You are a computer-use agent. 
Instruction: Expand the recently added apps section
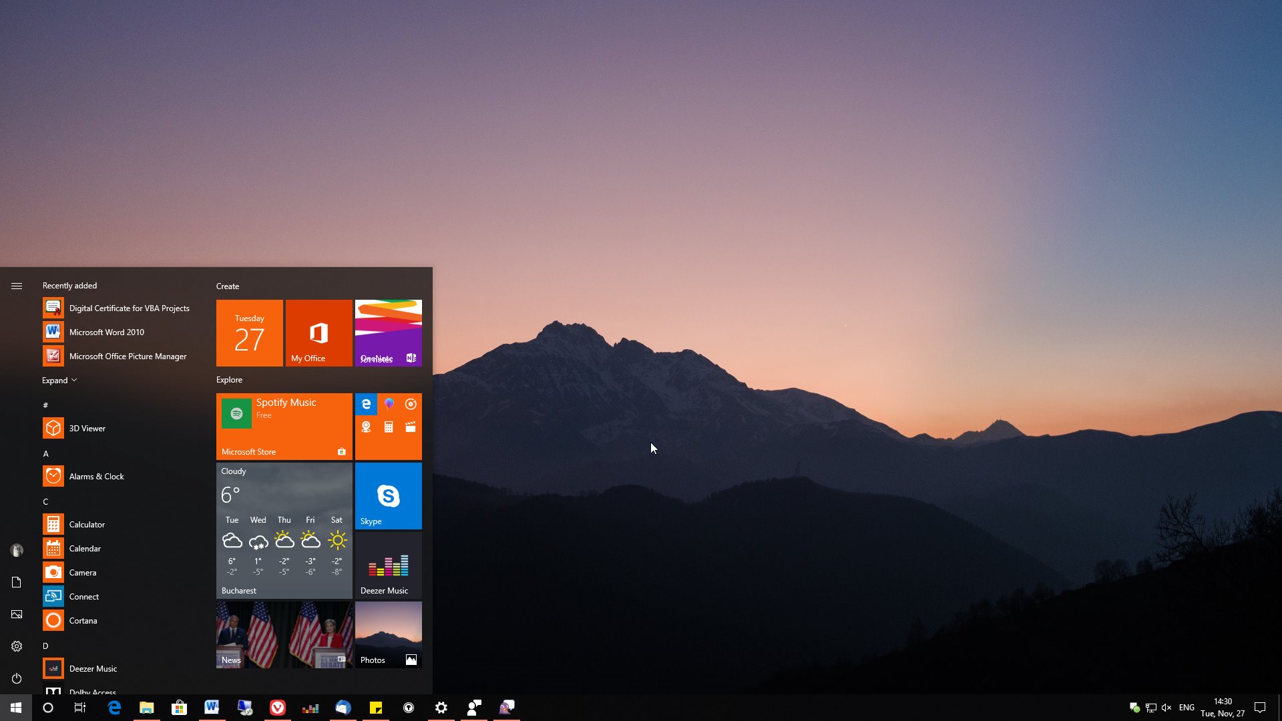pyautogui.click(x=59, y=379)
